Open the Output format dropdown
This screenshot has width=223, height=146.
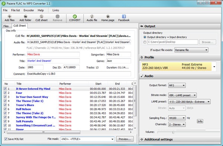tap(177, 85)
